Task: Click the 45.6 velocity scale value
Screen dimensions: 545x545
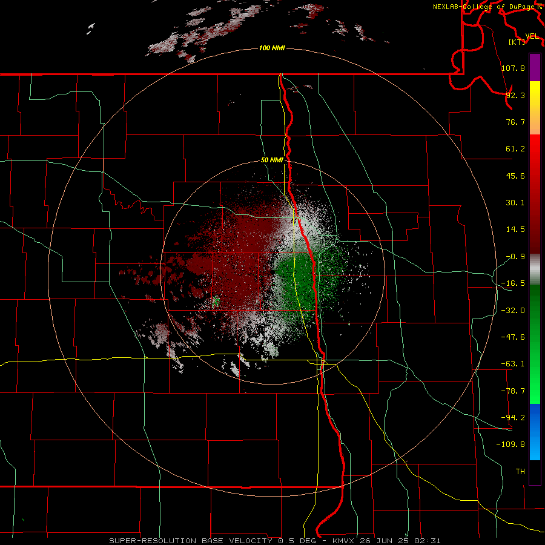Action: pos(515,176)
